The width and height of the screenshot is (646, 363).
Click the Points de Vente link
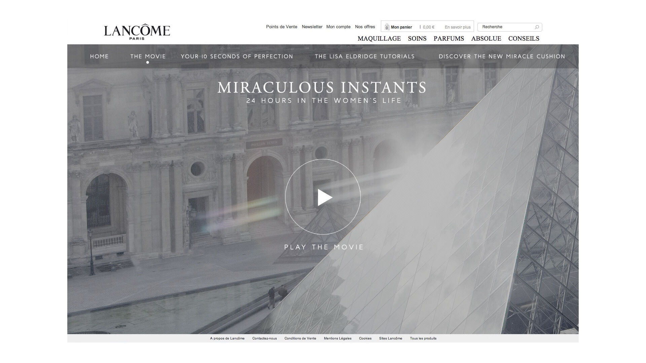point(282,27)
